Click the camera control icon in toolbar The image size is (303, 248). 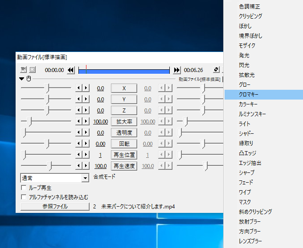coord(23,70)
